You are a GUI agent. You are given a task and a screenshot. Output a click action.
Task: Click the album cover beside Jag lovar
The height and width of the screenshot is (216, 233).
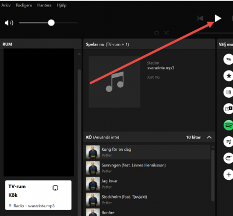(93, 183)
